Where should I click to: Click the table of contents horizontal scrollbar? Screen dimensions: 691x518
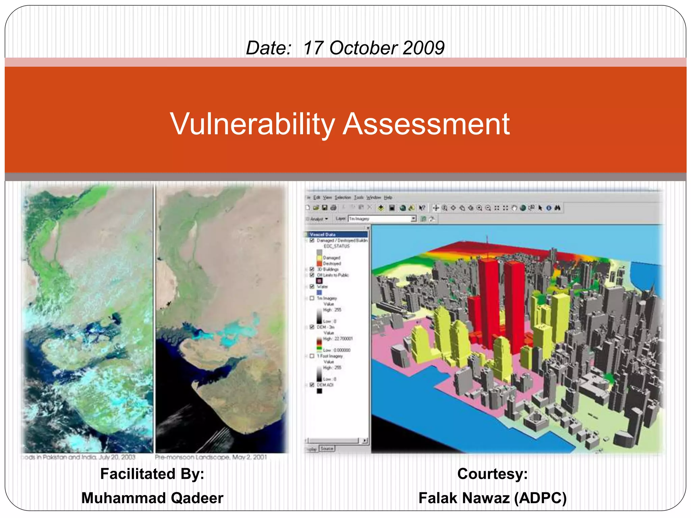coord(334,440)
